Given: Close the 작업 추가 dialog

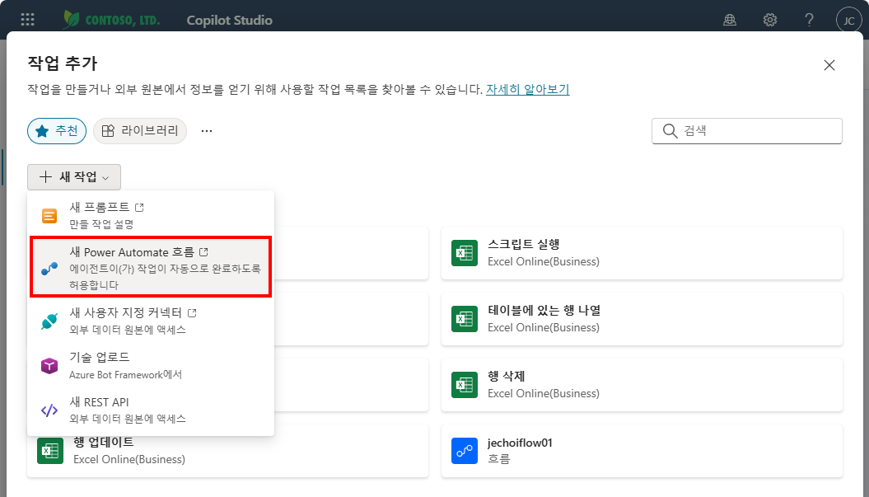Looking at the screenshot, I should (829, 65).
